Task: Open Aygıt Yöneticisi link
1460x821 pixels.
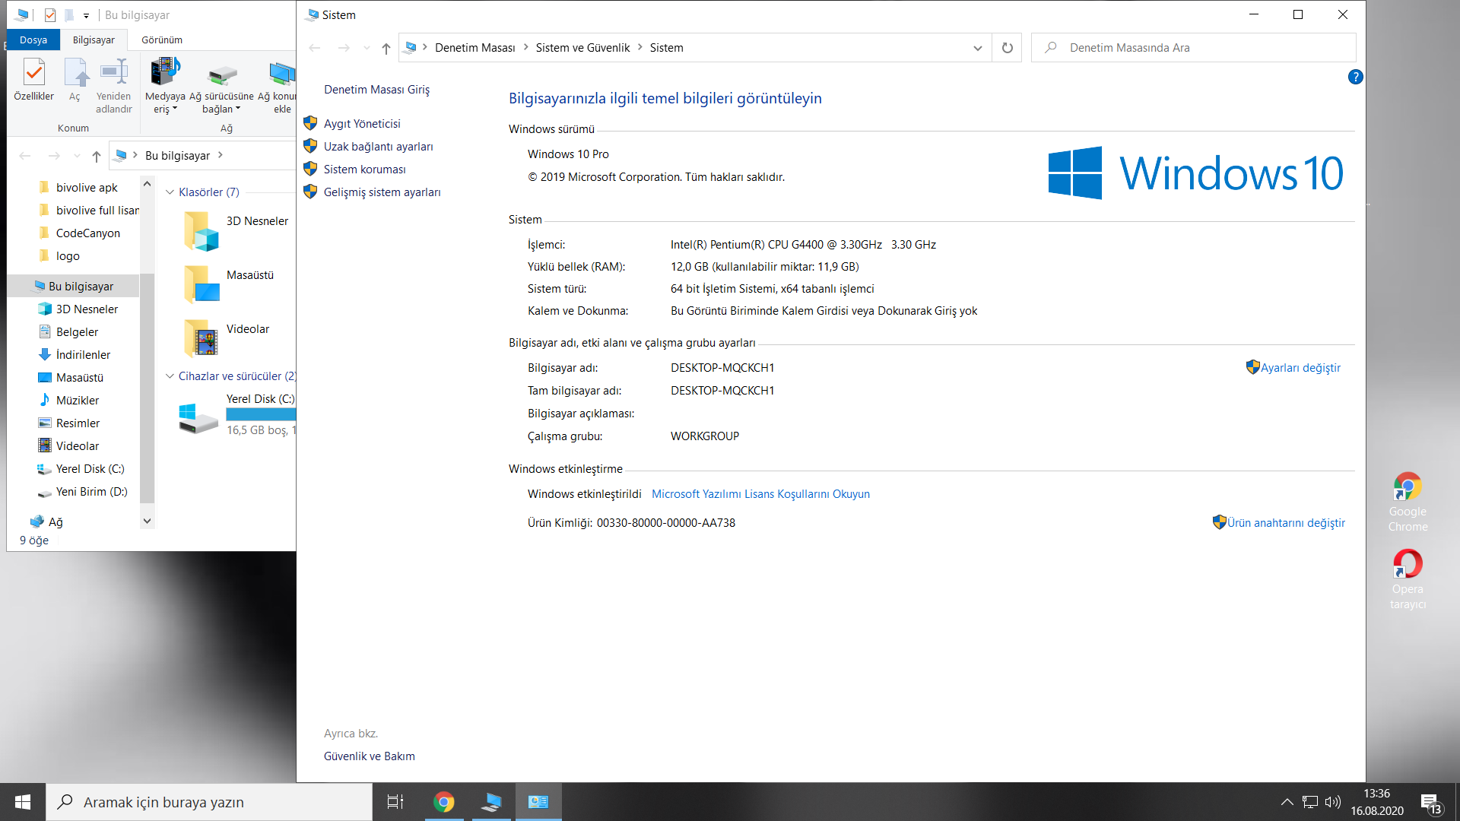Action: 362,124
